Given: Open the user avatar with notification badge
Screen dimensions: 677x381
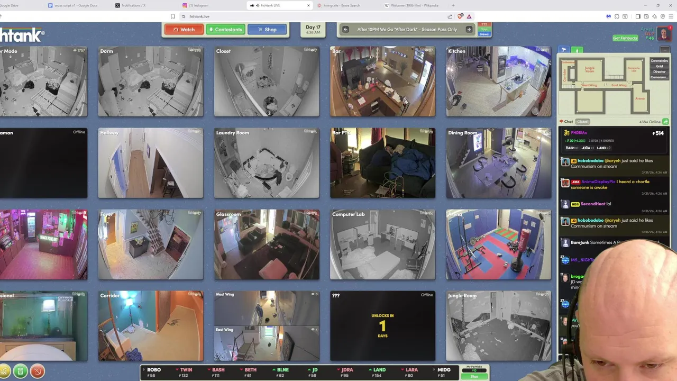Looking at the screenshot, I should (x=663, y=34).
